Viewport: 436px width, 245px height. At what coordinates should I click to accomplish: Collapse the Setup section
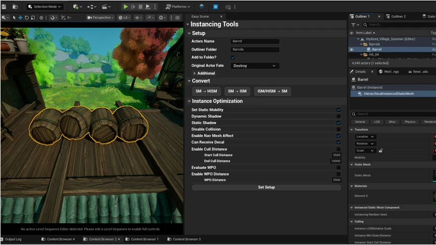coord(189,33)
